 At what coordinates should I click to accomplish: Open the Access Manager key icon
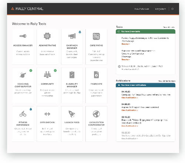[x=23, y=36]
